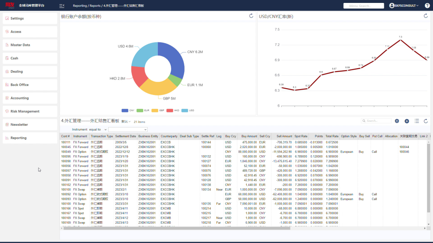The width and height of the screenshot is (433, 243).
Task: Click the add (plus) icon above the table
Action: pyautogui.click(x=407, y=121)
